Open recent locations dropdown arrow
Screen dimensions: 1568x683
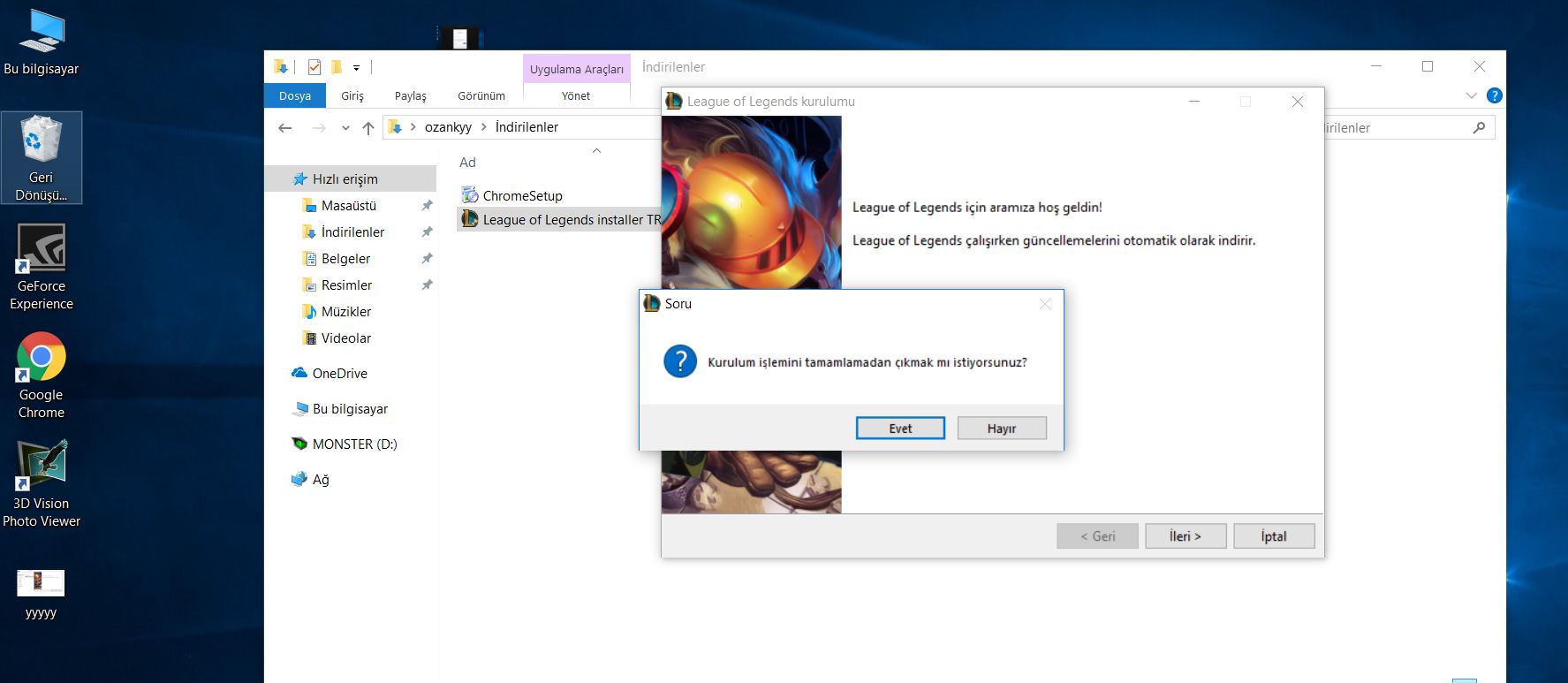click(345, 127)
